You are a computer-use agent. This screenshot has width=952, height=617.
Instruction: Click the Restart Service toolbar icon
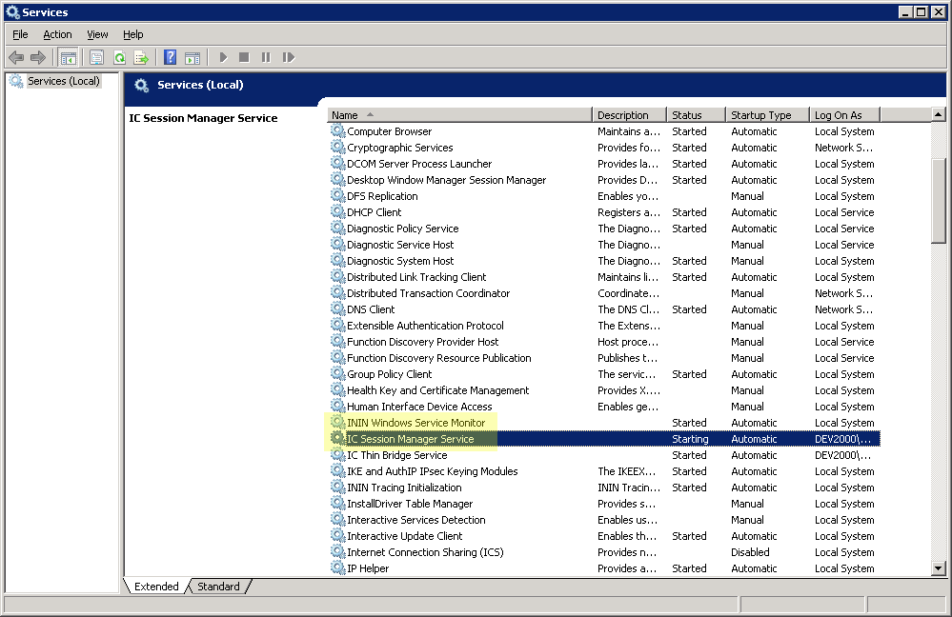click(x=288, y=58)
